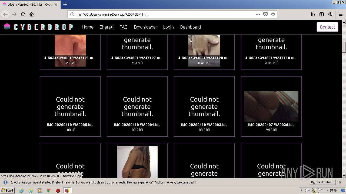Open a new browser tab

click(x=65, y=4)
